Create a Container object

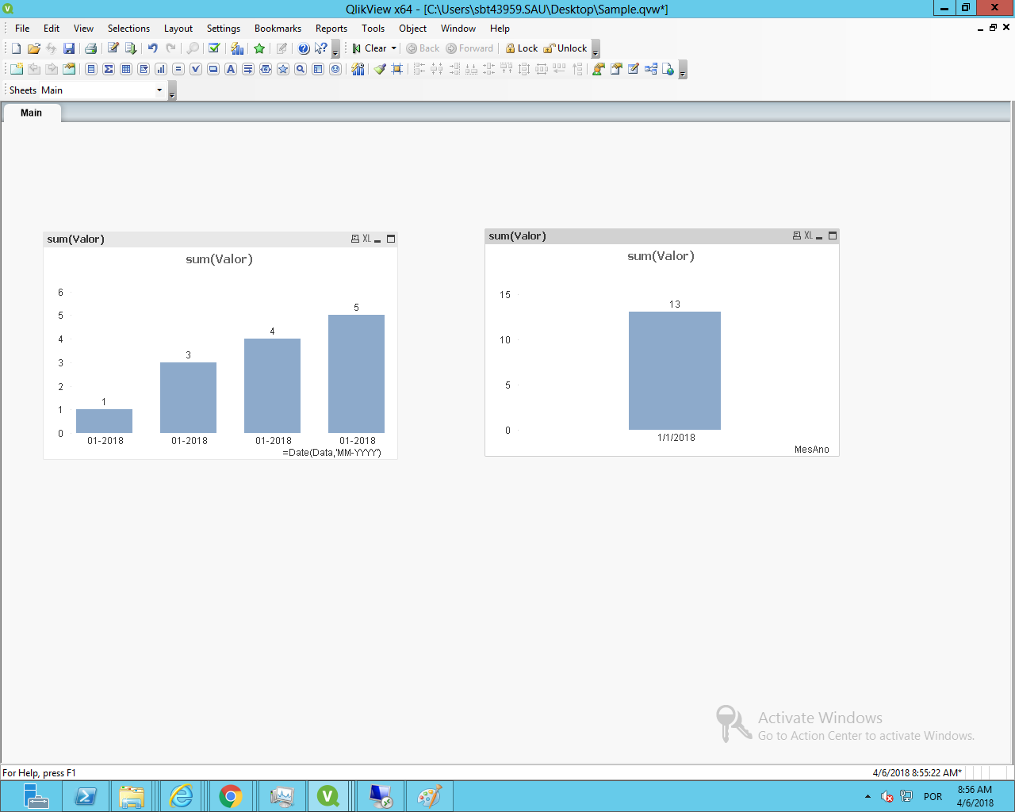318,69
